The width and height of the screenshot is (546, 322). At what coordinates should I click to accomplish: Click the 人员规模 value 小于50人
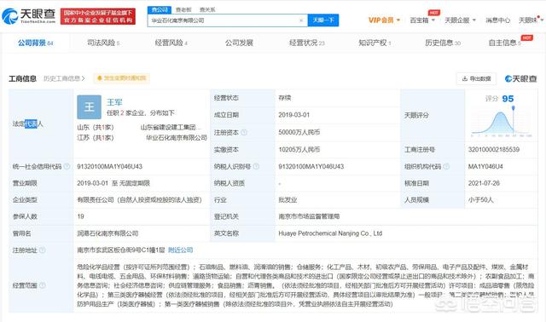point(480,200)
